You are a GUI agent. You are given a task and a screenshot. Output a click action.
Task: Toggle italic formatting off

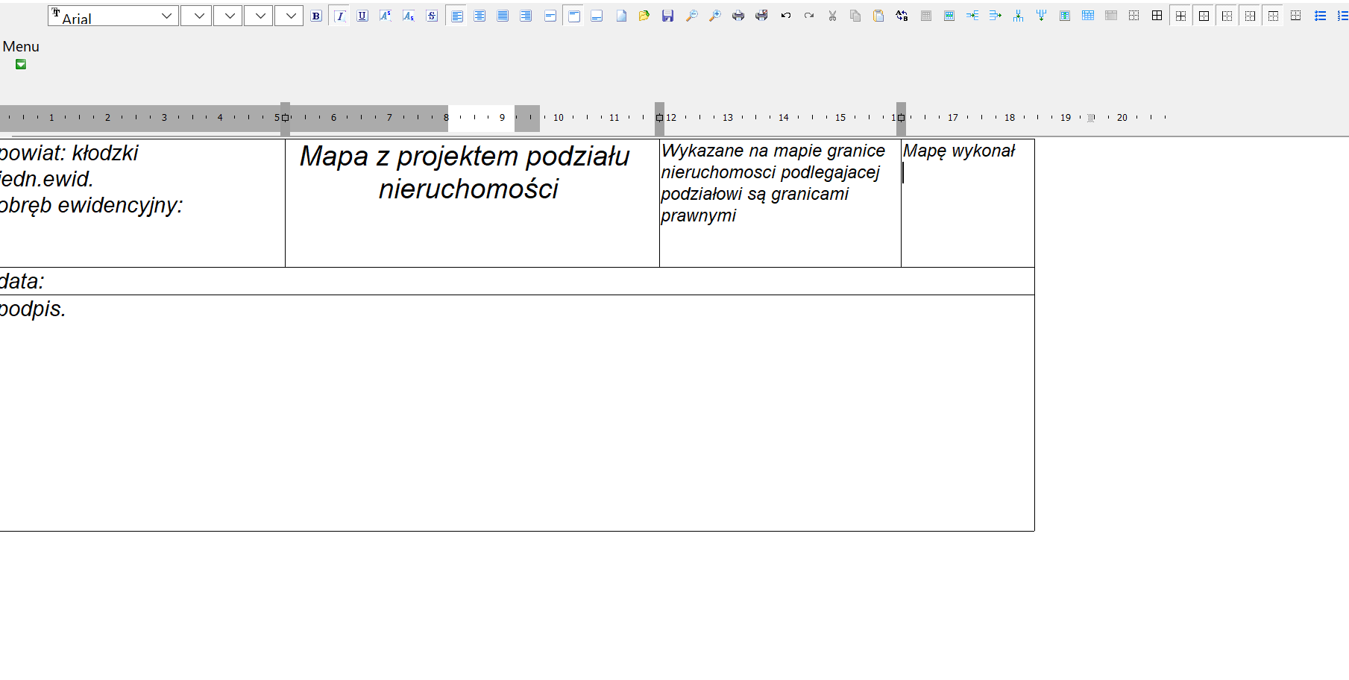(340, 16)
